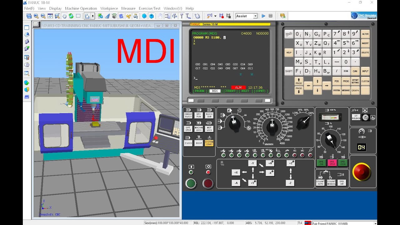Open the machine selector dropdown in status bar
Image resolution: width=400 pixels, height=225 pixels.
pyautogui.click(x=375, y=223)
